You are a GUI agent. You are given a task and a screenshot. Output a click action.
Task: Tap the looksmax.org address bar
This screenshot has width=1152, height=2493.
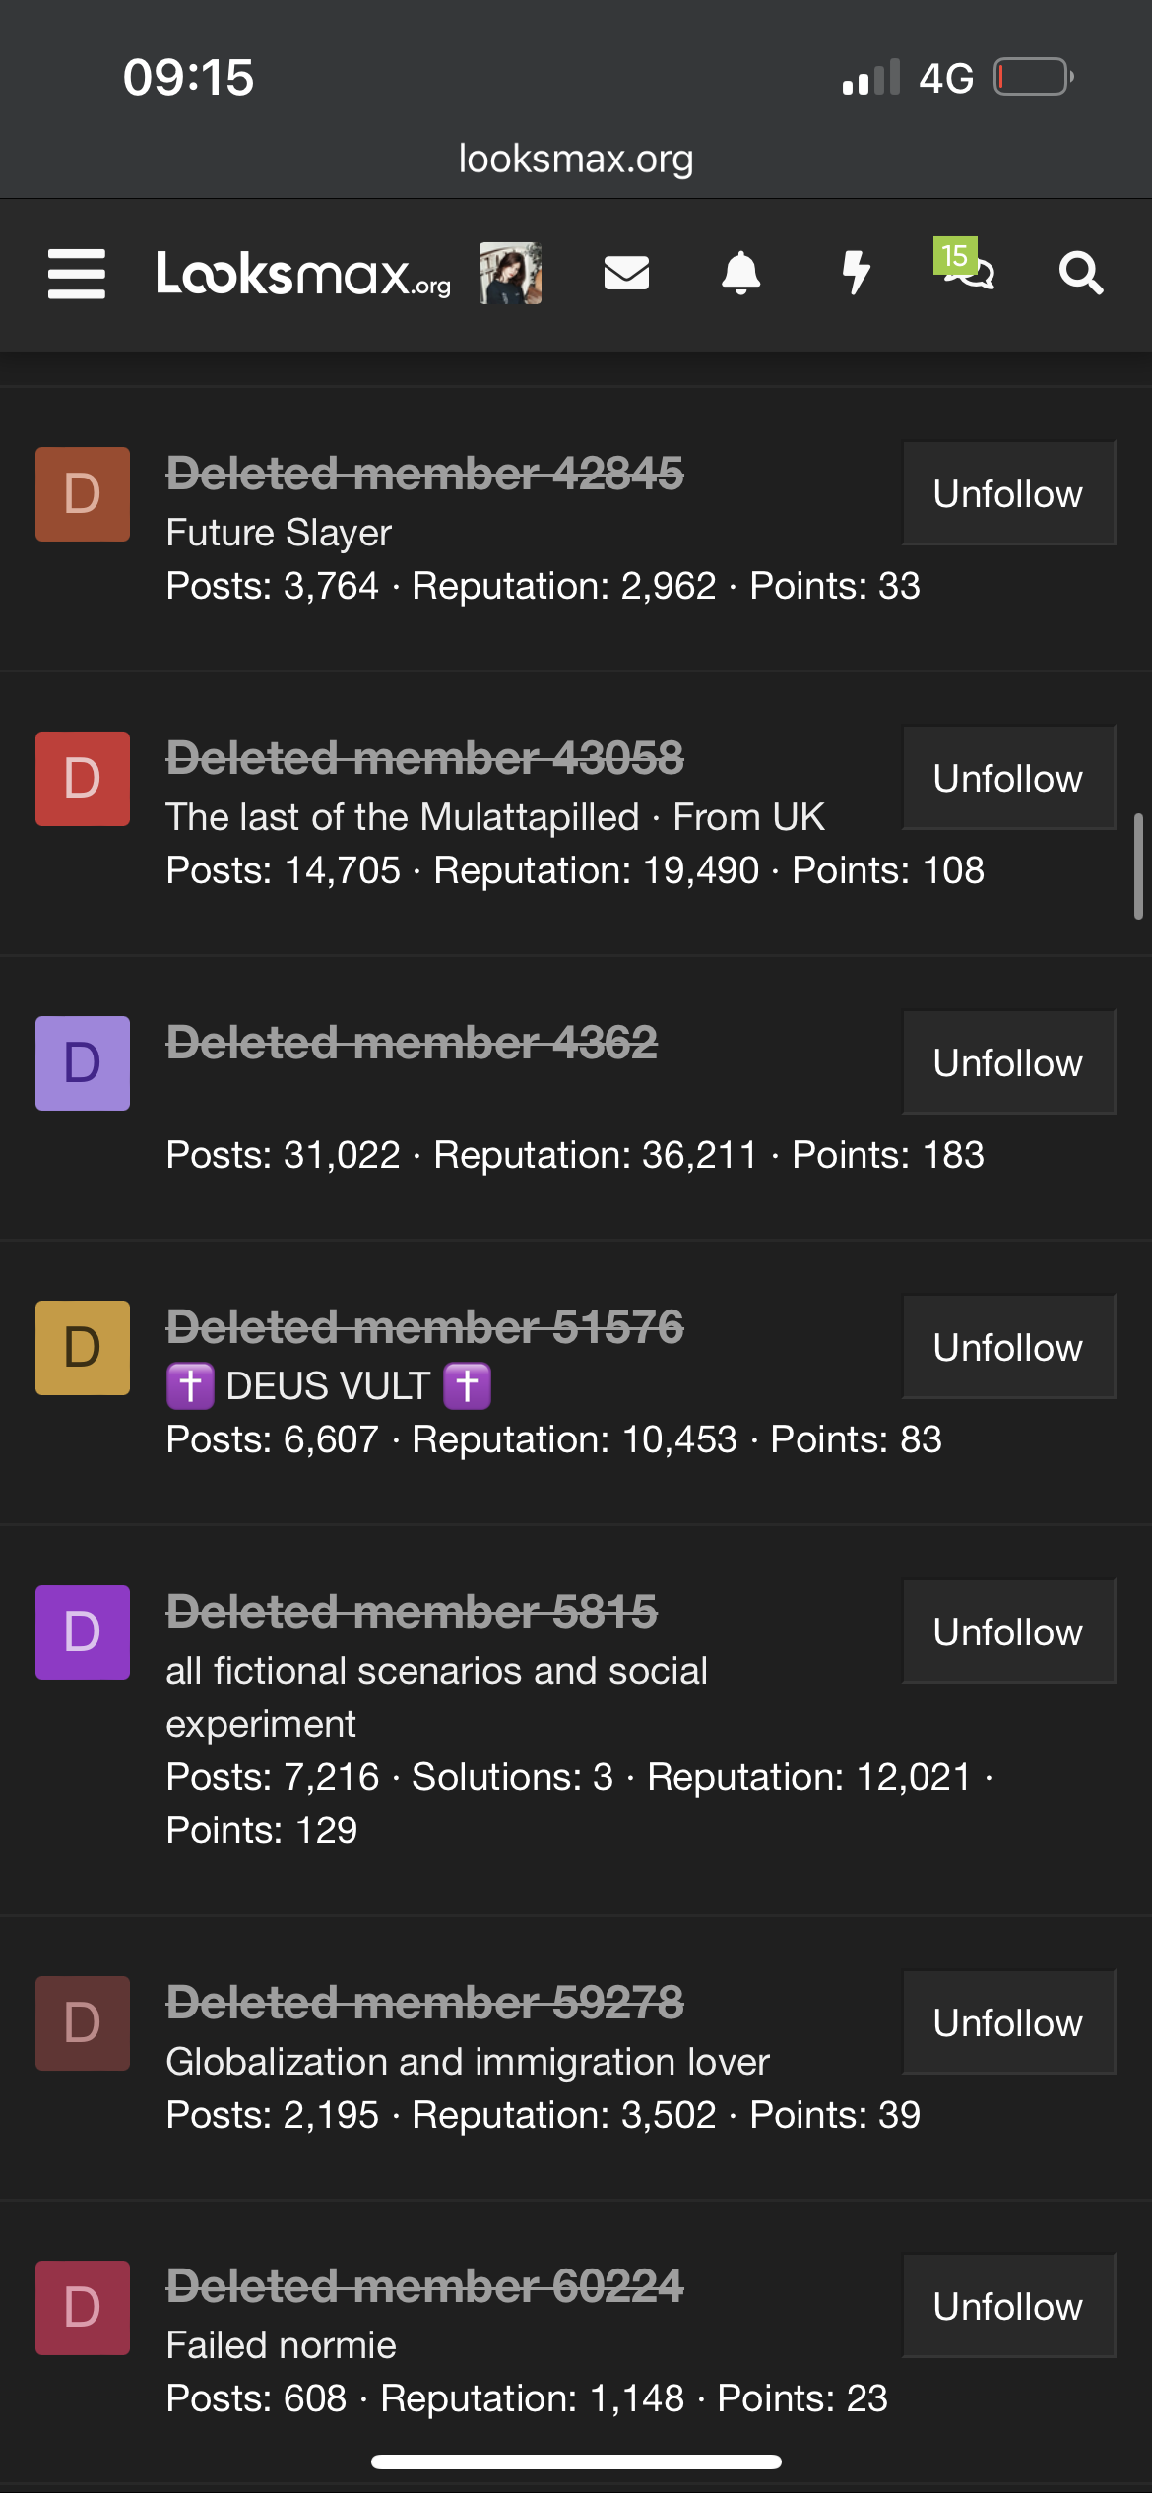point(576,158)
